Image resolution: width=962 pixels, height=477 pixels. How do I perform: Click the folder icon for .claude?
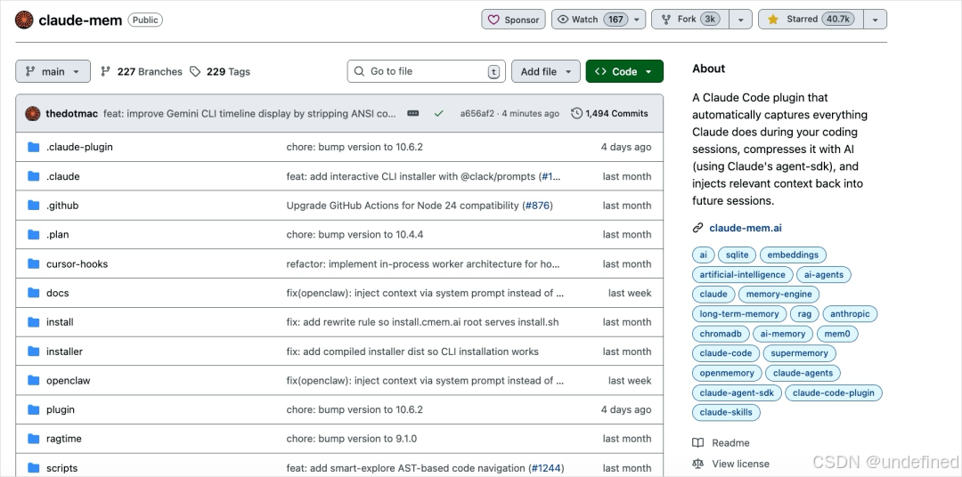[34, 176]
